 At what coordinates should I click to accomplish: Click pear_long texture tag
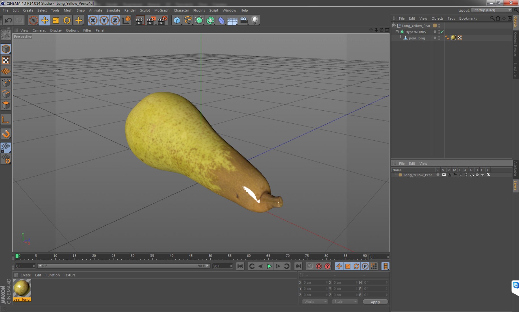453,38
